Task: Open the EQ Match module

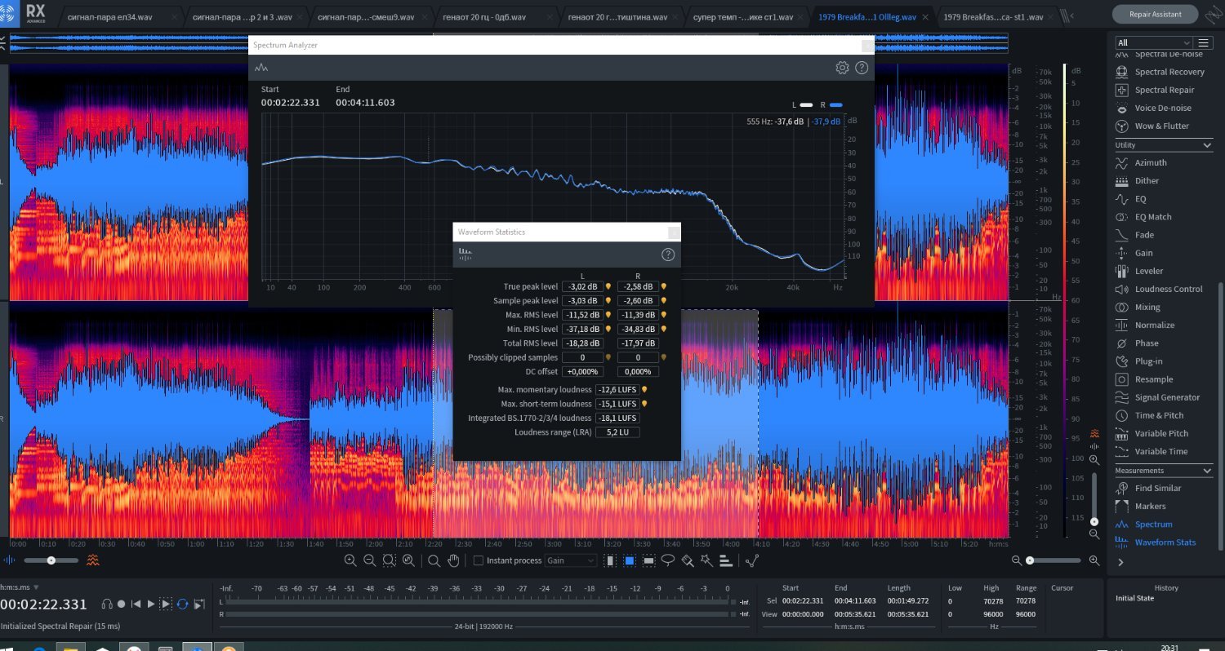Action: (1152, 217)
